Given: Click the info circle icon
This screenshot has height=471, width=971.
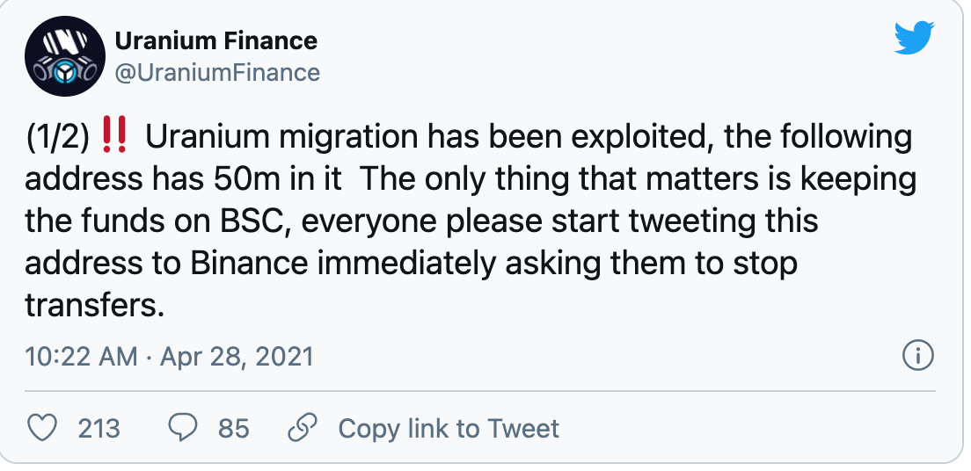Looking at the screenshot, I should point(918,356).
